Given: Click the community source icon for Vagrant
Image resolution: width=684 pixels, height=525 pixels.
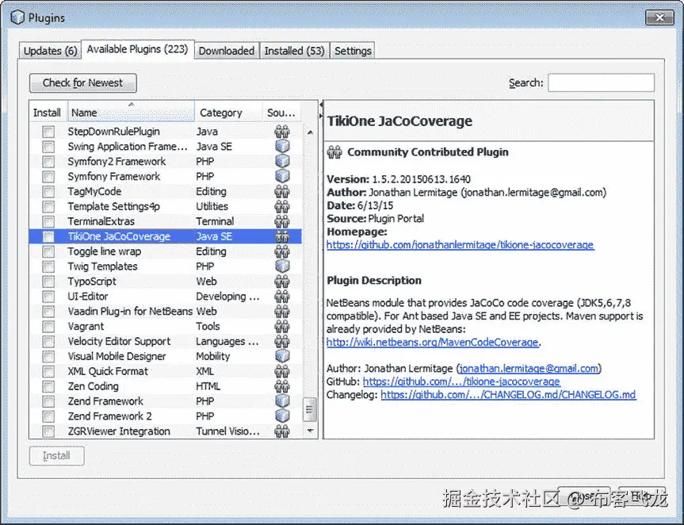Looking at the screenshot, I should pos(281,326).
